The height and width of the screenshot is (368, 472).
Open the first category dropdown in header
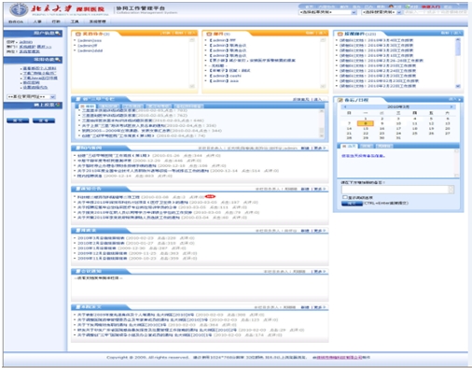(327, 12)
